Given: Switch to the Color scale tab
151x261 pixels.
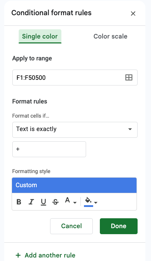Looking at the screenshot, I should click(110, 36).
